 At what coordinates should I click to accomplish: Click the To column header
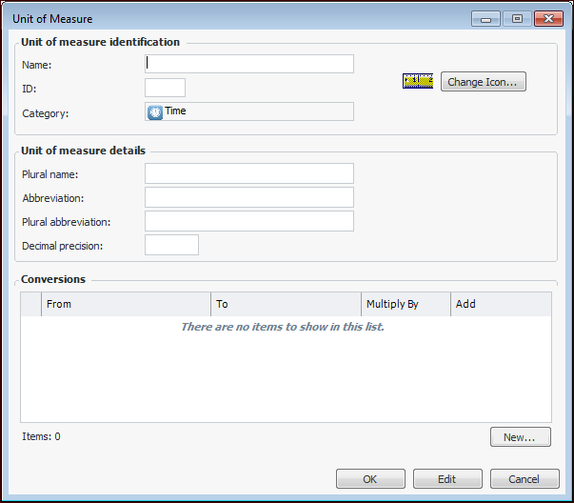(286, 304)
